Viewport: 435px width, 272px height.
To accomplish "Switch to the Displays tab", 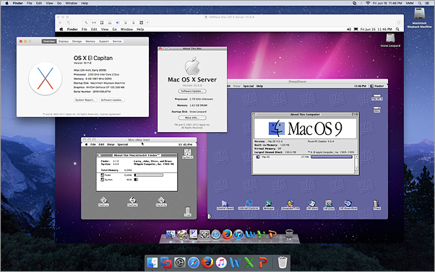I will pos(64,41).
